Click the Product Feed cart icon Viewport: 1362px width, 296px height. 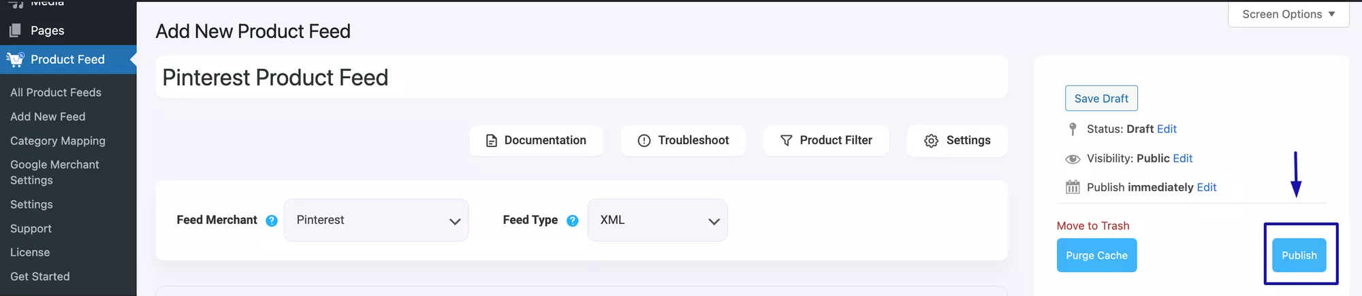15,59
